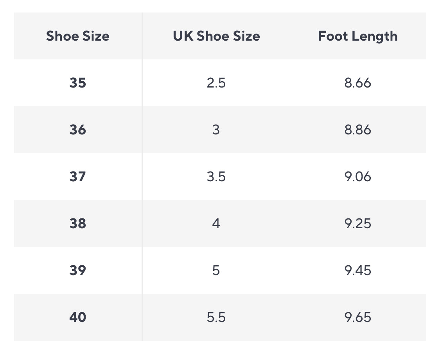This screenshot has height=345, width=440.
Task: Click foot length 9.65 value
Action: [x=357, y=317]
